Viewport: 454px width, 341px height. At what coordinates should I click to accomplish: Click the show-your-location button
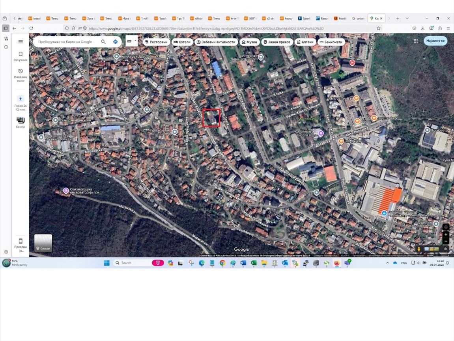(446, 227)
